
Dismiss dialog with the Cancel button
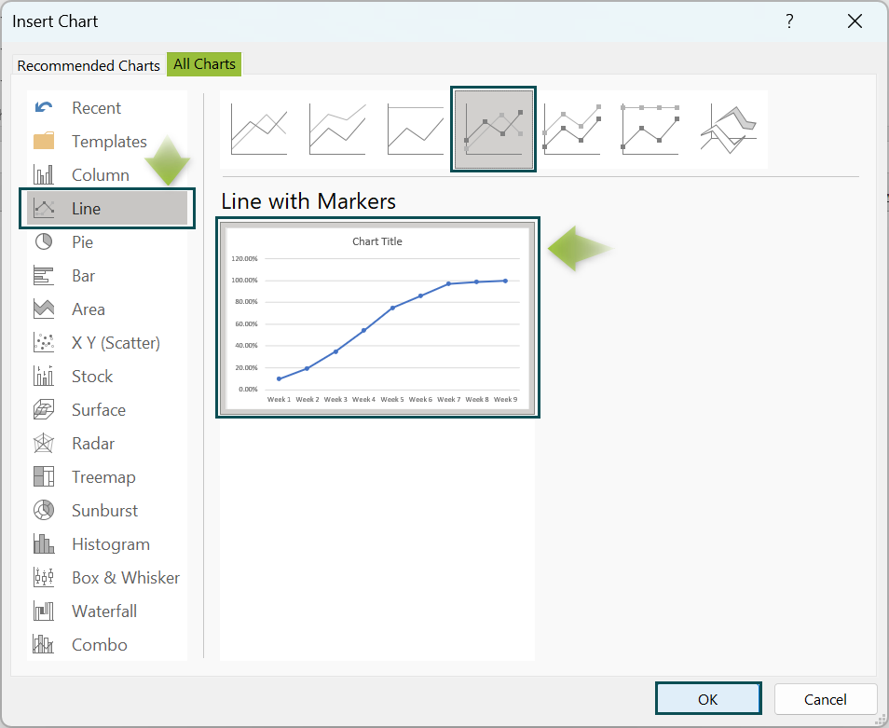pos(826,699)
